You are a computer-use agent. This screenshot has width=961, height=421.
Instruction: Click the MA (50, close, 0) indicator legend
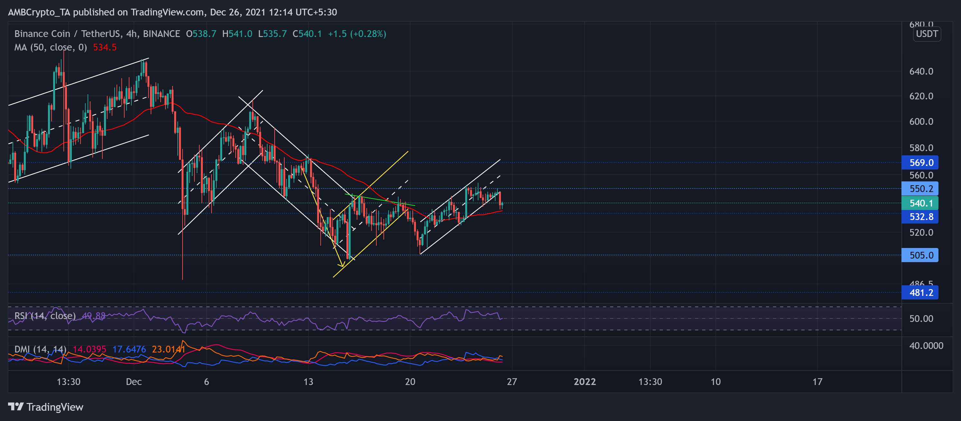pos(50,47)
